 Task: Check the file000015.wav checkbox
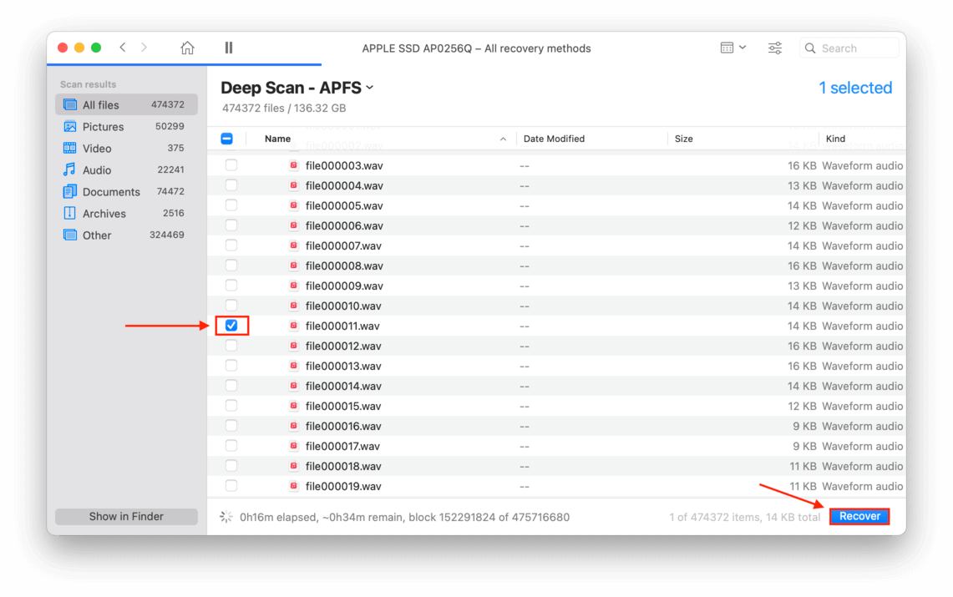pyautogui.click(x=231, y=406)
